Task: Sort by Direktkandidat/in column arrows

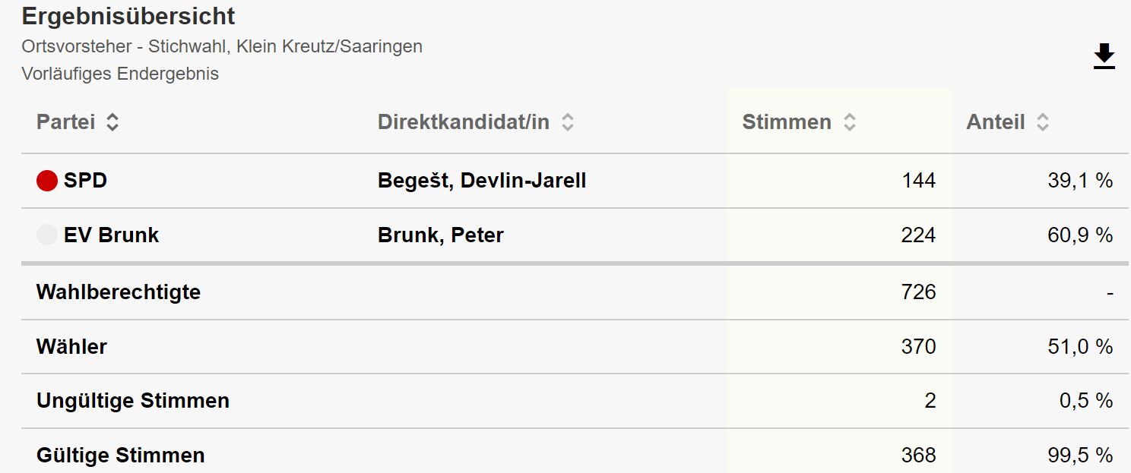Action: click(567, 122)
